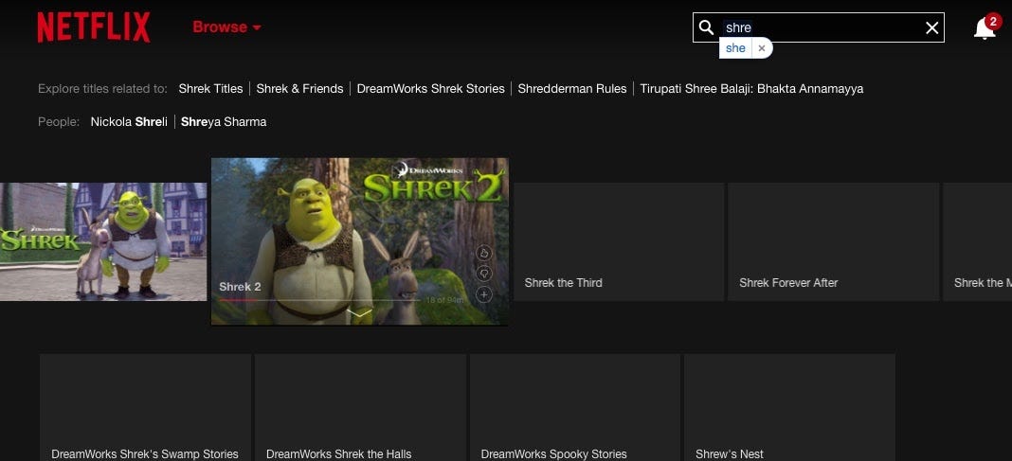Select the 'she' autocomplete suggestion

[735, 48]
